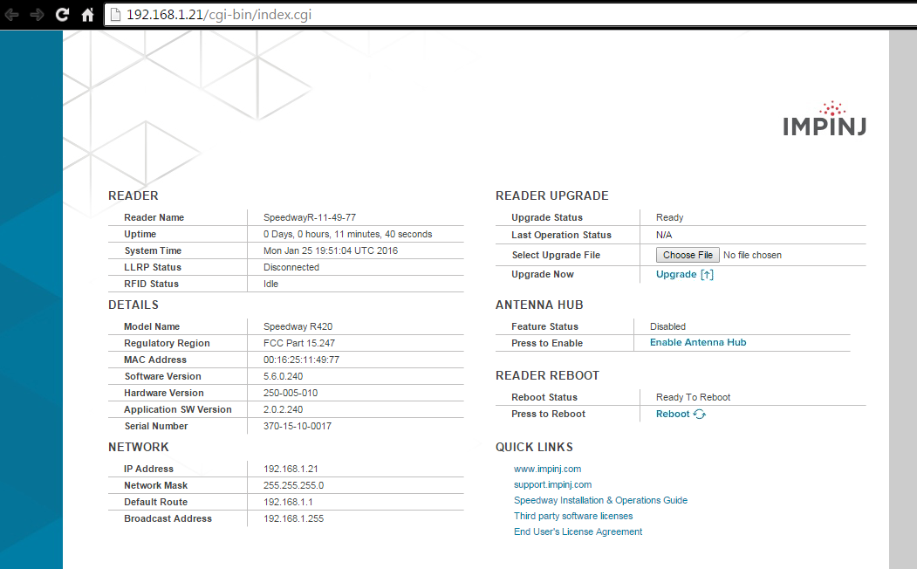Click the READER UPGRADE heading
Viewport: 917px width, 569px height.
(x=552, y=195)
